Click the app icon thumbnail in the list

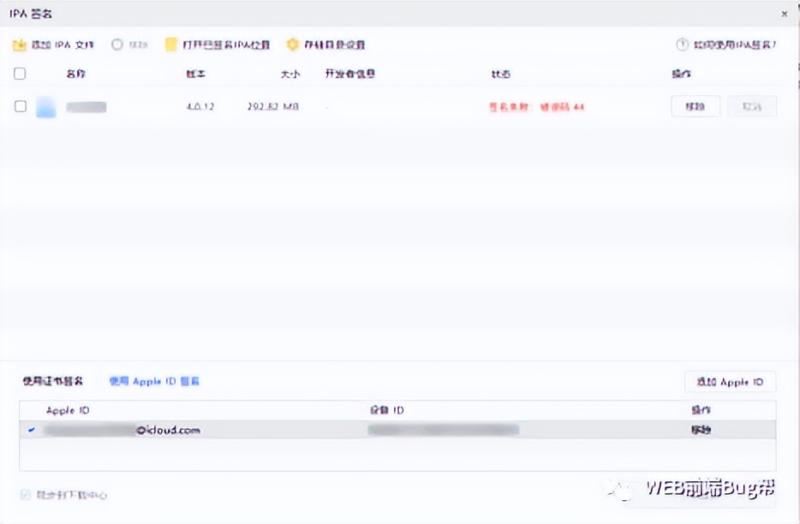47,107
